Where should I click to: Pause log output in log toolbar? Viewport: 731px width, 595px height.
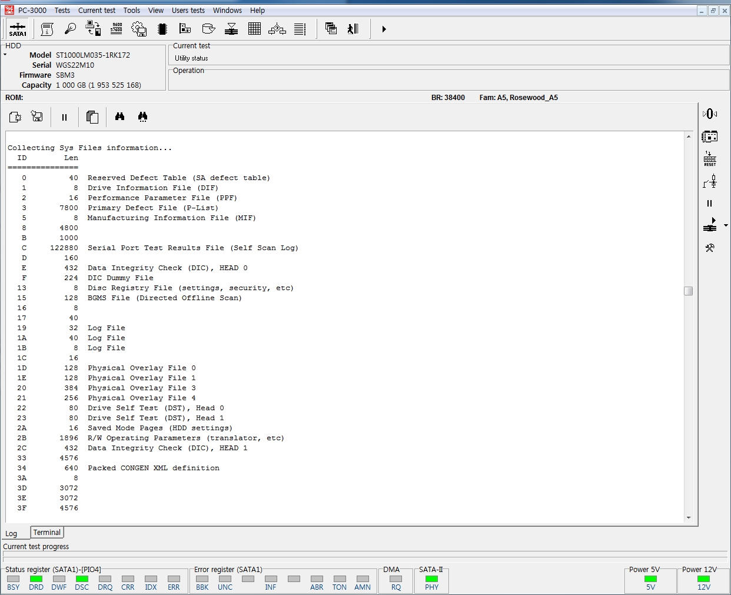64,117
